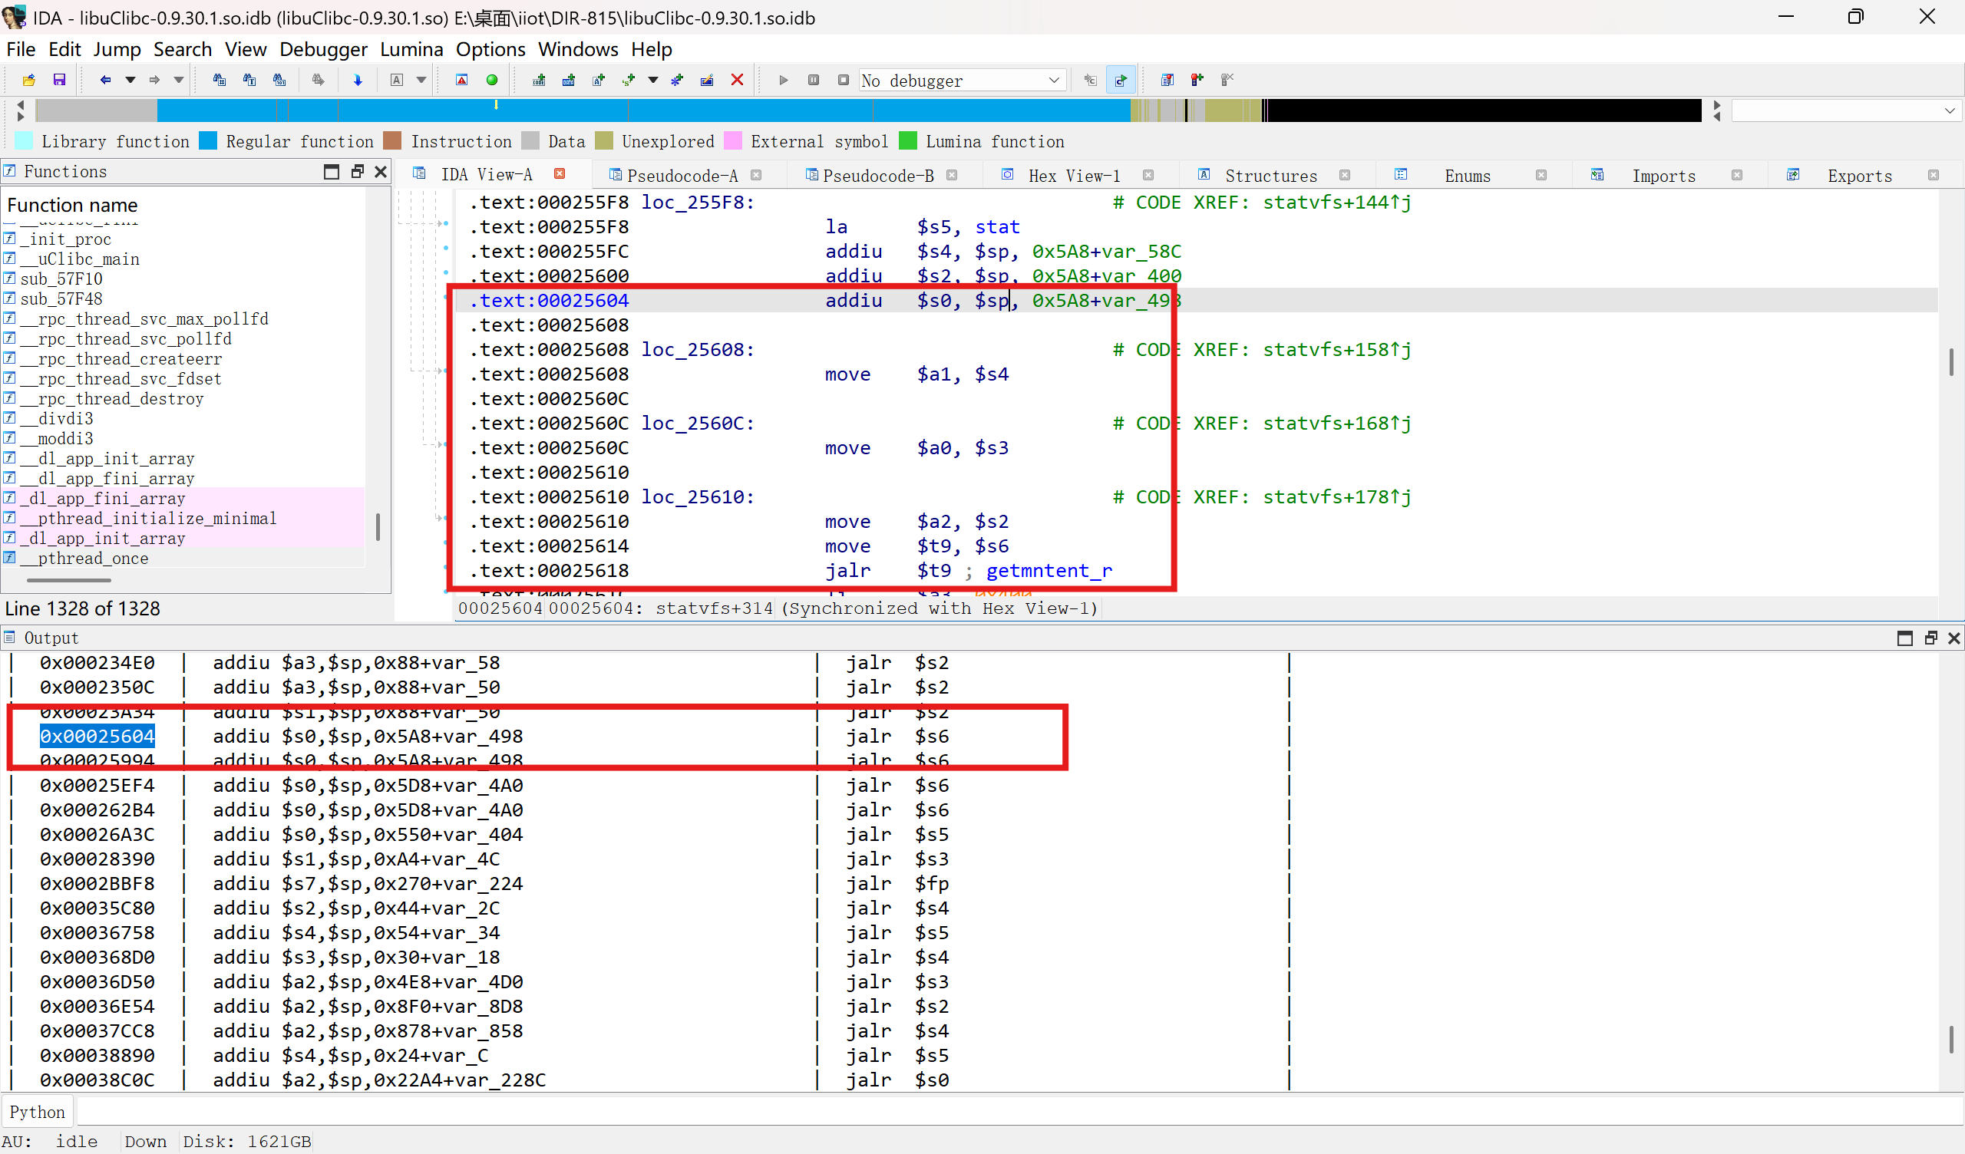This screenshot has height=1154, width=1965.
Task: Click the add string 'A+' icon
Action: [599, 80]
